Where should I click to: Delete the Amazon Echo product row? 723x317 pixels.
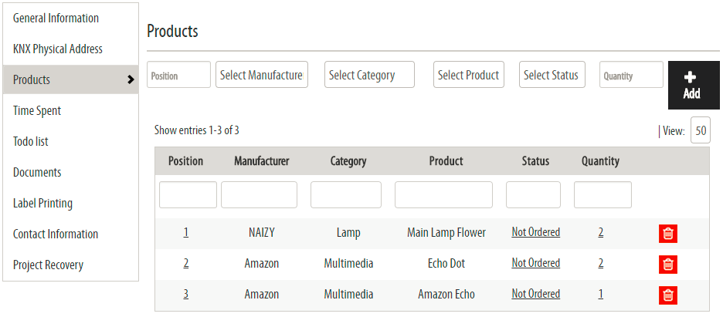pos(668,295)
